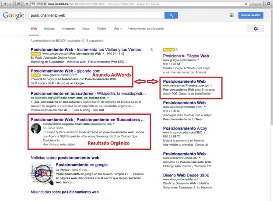Open the Posiciona tu Página Web ad
This screenshot has height=201, width=273.
[x=186, y=56]
